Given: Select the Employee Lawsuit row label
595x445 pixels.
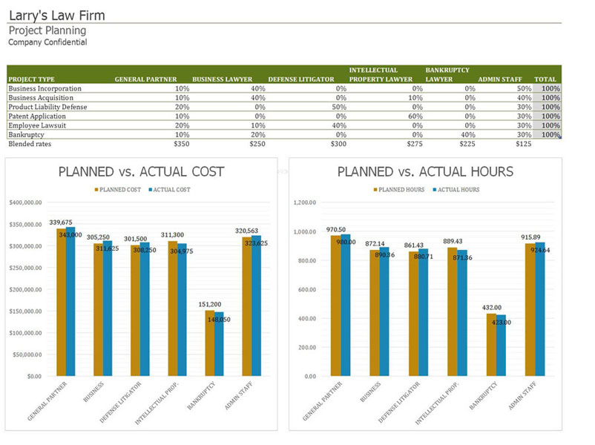Looking at the screenshot, I should pos(36,125).
